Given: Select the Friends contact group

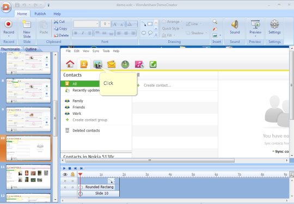Looking at the screenshot, I should tap(78, 107).
